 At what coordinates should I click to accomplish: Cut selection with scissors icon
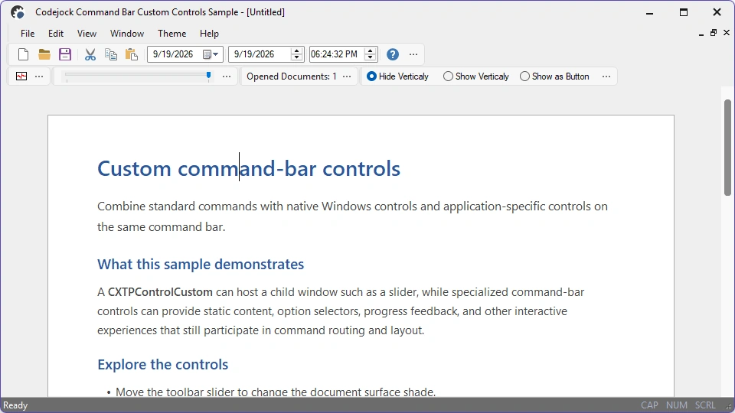tap(90, 54)
